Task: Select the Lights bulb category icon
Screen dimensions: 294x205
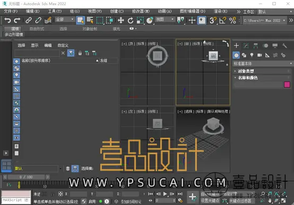Action: click(x=252, y=55)
